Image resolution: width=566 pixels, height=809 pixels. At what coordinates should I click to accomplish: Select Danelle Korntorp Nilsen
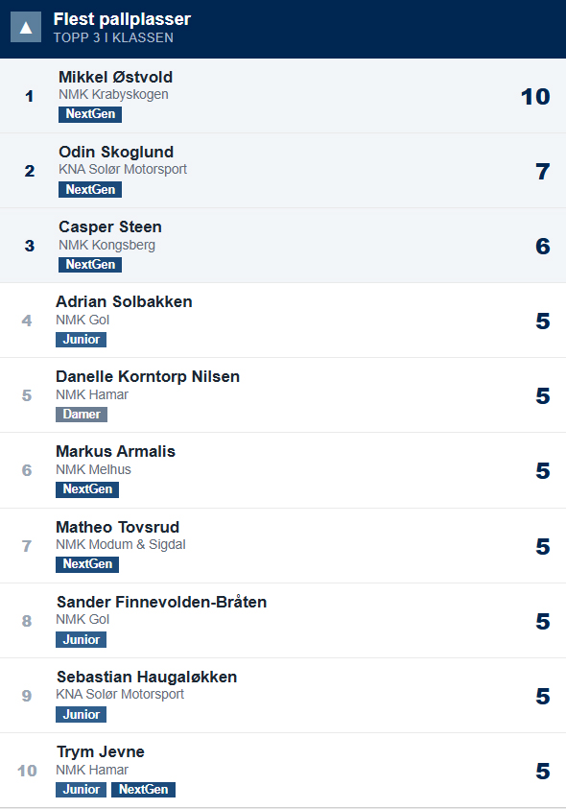(283, 395)
